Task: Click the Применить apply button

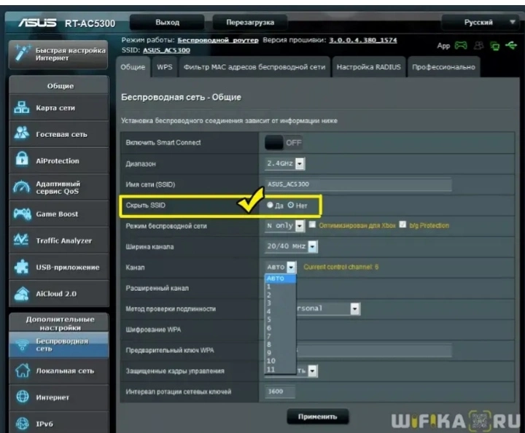Action: tap(318, 417)
